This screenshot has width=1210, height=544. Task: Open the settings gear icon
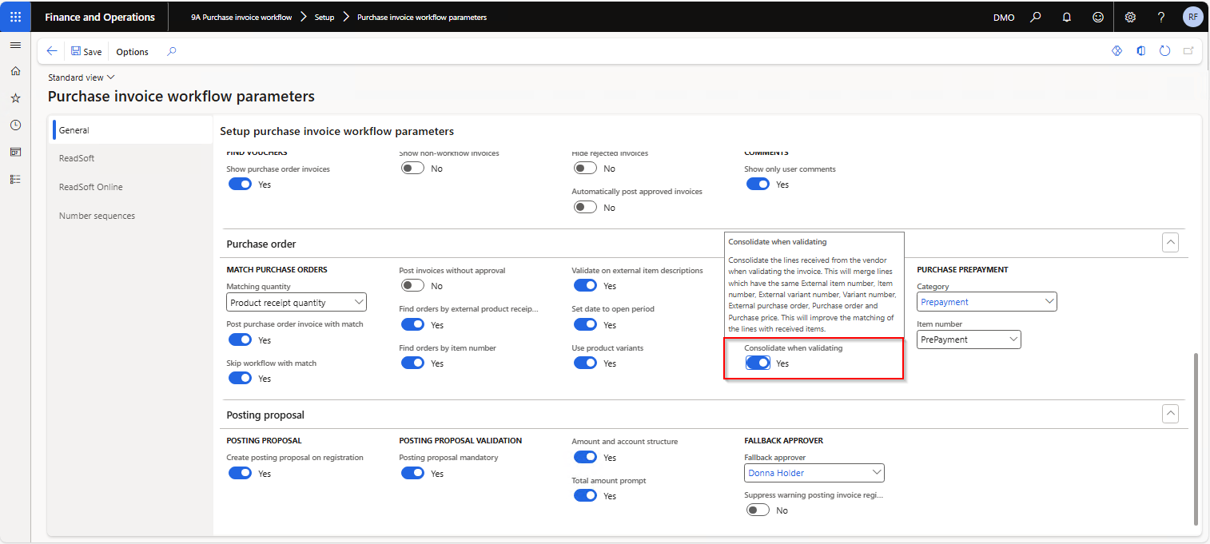[1130, 17]
